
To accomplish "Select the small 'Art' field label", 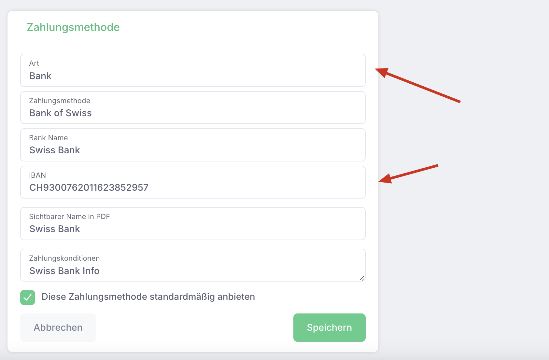I will 34,63.
